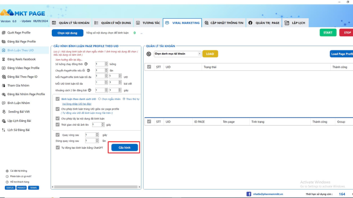The height and width of the screenshot is (198, 353).
Task: Toggle the Bình luận theo danh sách UID checkbox
Action: (x=58, y=99)
